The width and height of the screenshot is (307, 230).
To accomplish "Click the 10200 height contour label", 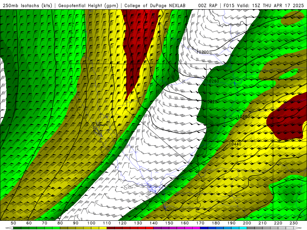I will 203,52.
